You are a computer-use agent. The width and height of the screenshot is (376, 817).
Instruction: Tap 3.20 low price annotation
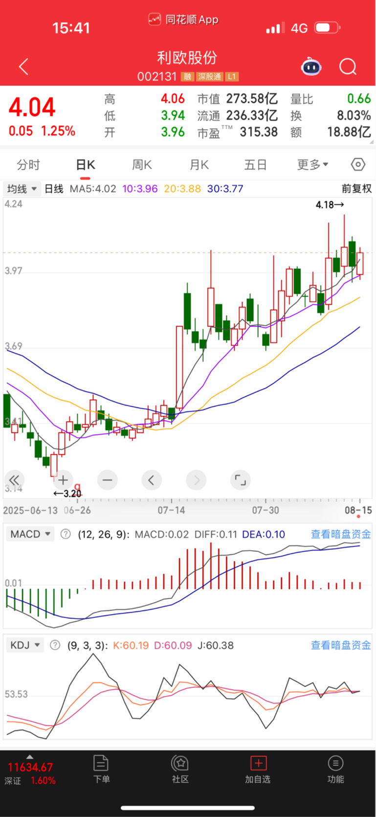67,493
